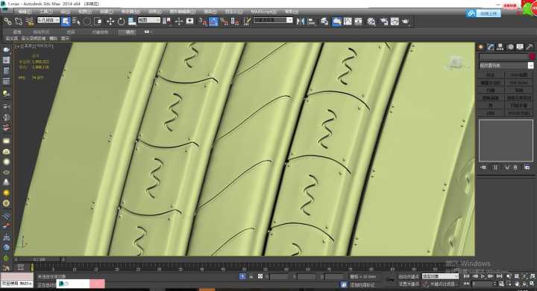
Task: Open the reference coordinate system dropdown
Action: tap(149, 21)
